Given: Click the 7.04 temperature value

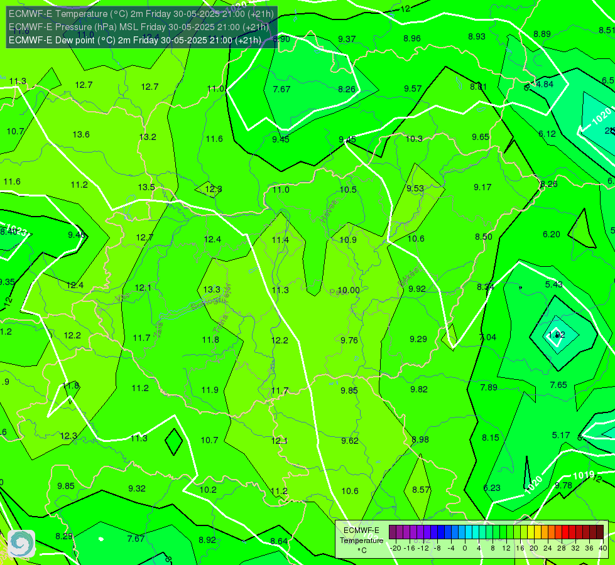Looking at the screenshot, I should 488,337.
